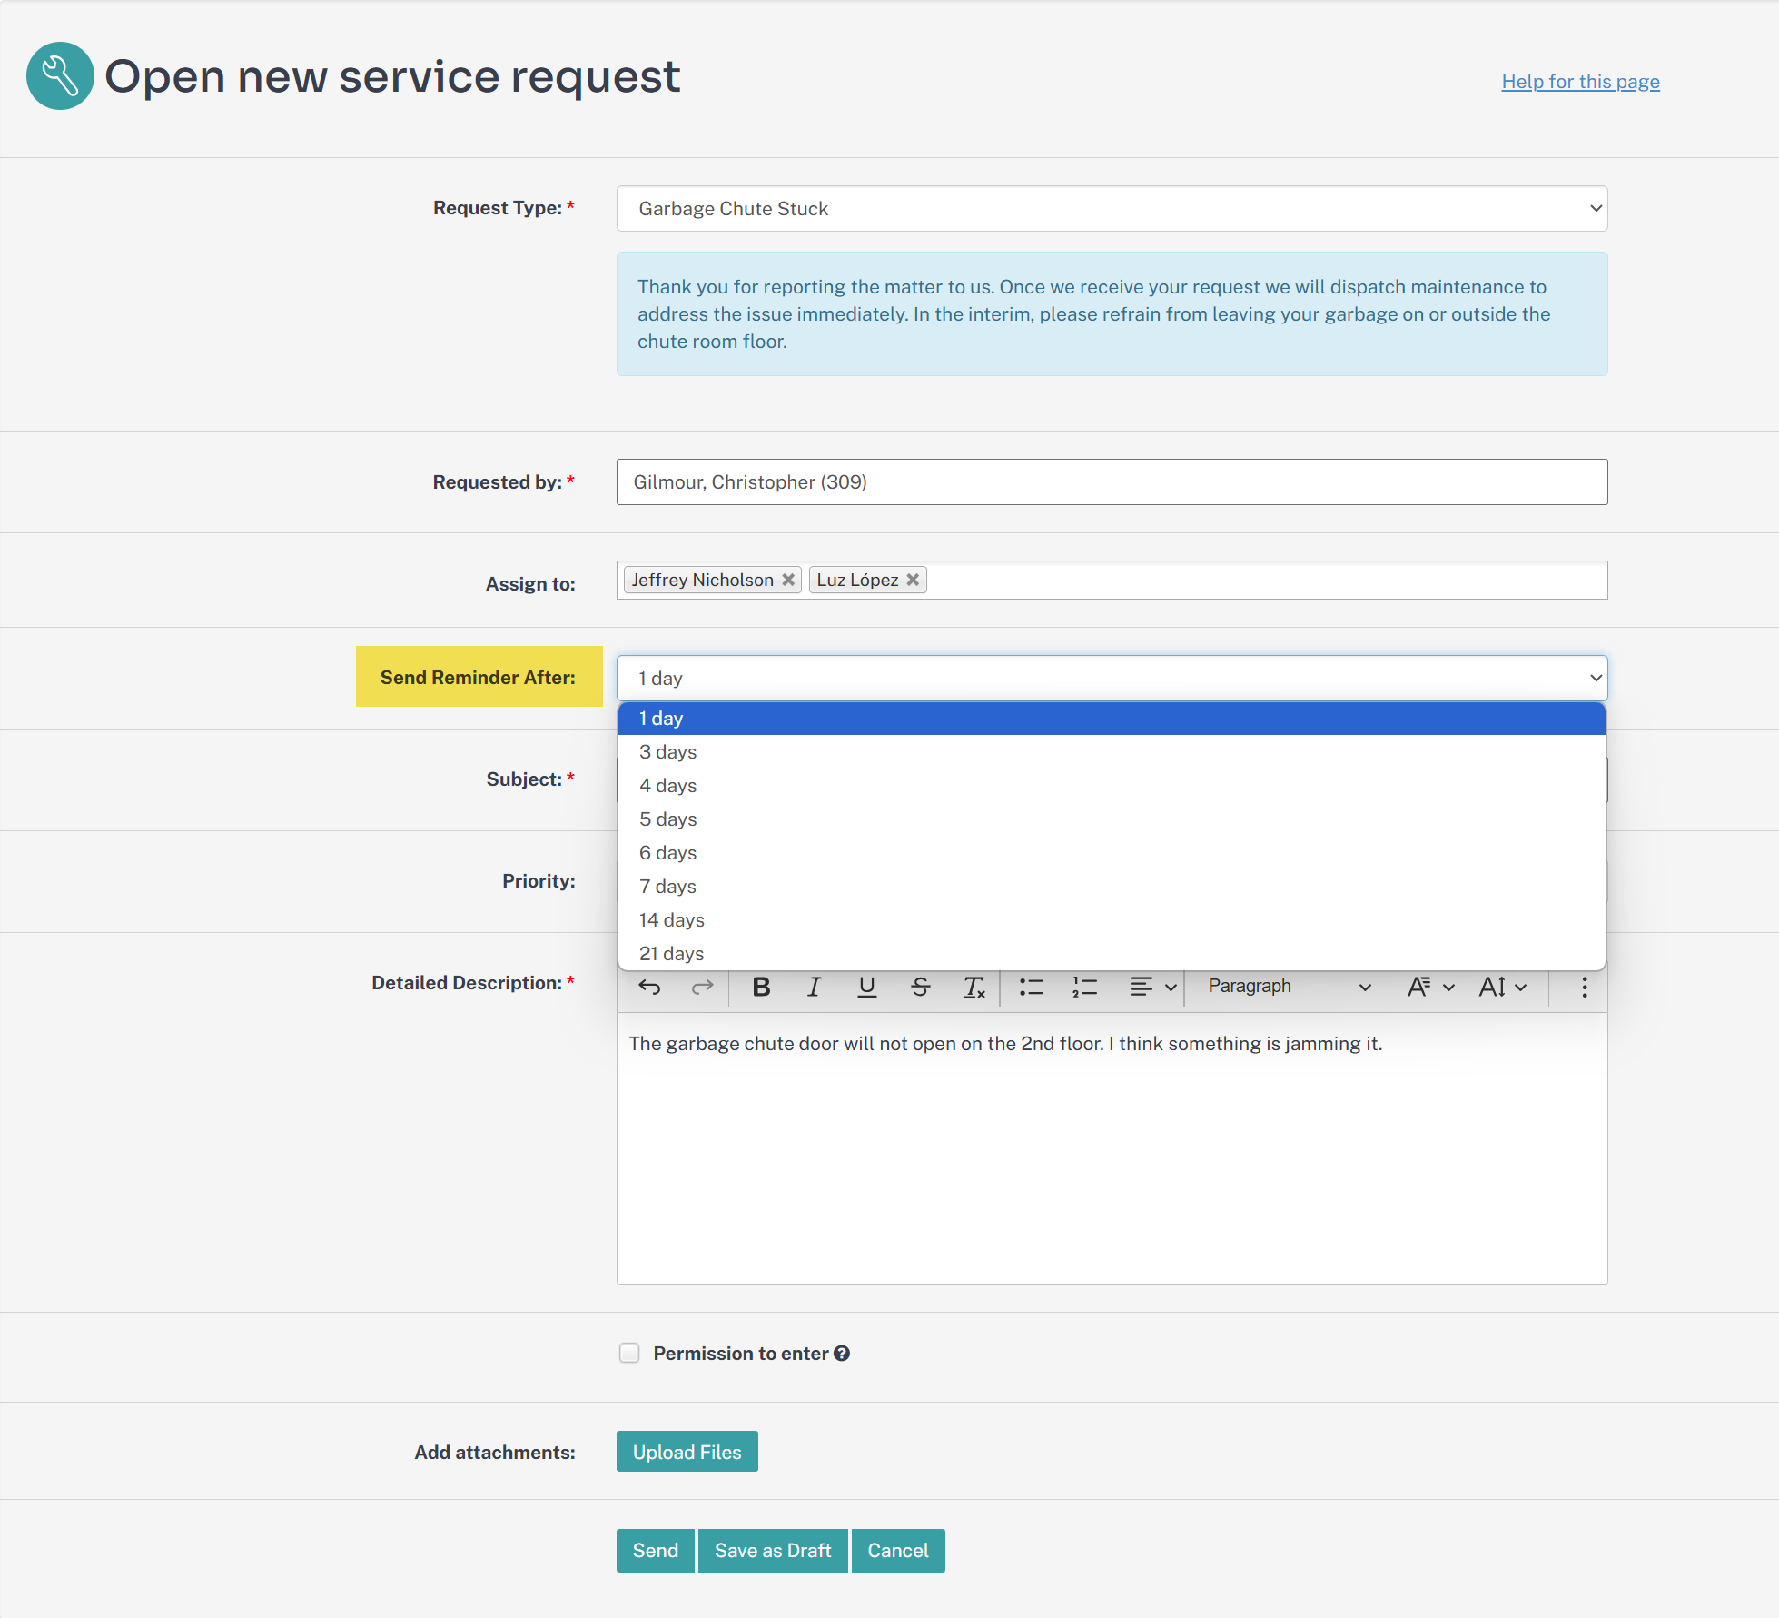Remove Luz López from assignees
Screen dimensions: 1779x1618
coord(913,580)
